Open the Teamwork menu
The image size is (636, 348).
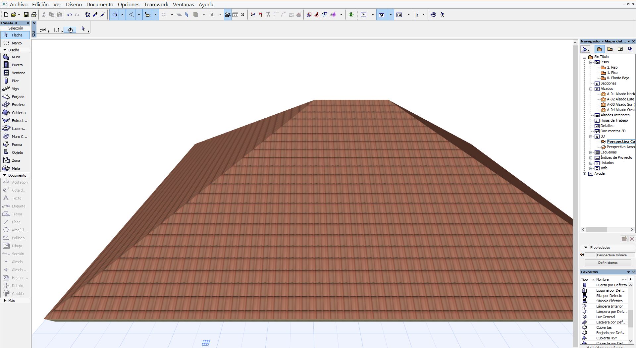156,4
